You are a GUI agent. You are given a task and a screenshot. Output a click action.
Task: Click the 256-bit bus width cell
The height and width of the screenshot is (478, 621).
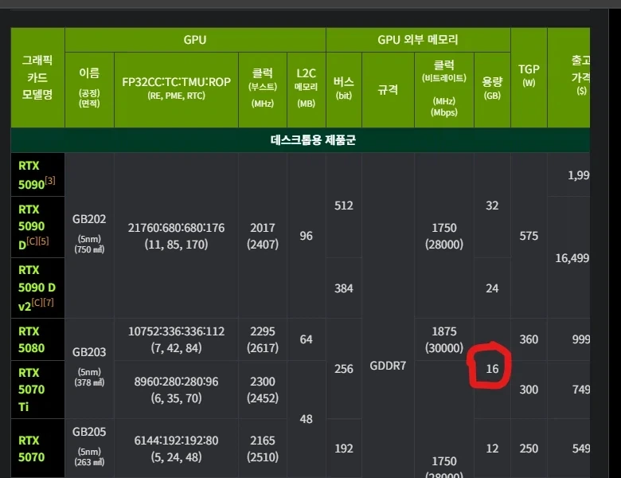click(344, 369)
